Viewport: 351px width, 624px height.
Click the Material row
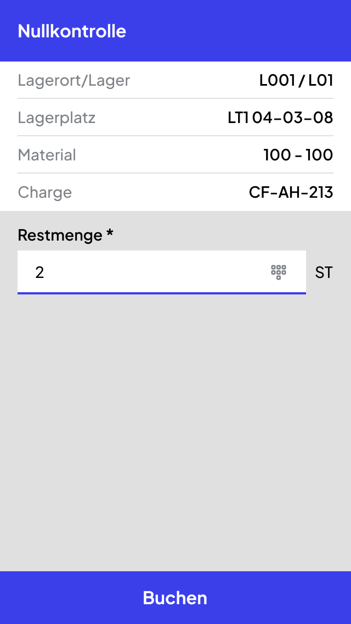point(175,155)
